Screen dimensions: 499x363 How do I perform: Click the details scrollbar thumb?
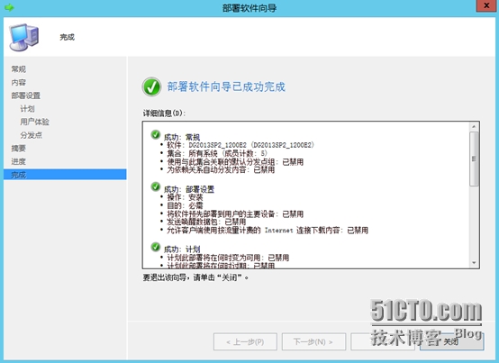coord(474,159)
